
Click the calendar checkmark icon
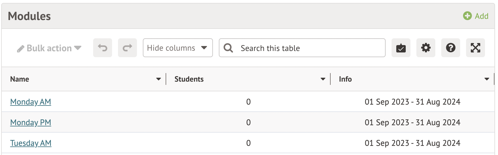tap(401, 48)
